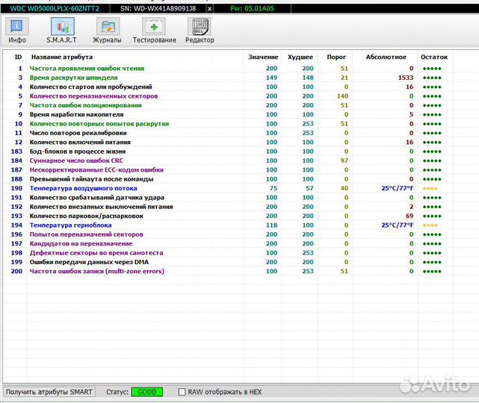The image size is (479, 403).
Task: Select the Время раскрутки шпинделя row
Action: [72, 78]
